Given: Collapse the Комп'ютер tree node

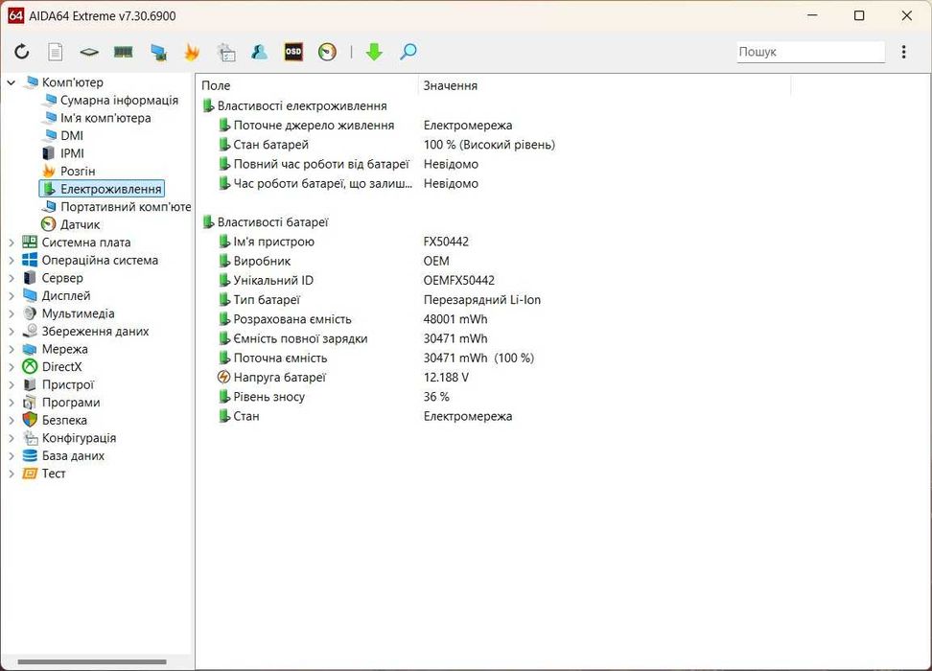Looking at the screenshot, I should pyautogui.click(x=11, y=82).
